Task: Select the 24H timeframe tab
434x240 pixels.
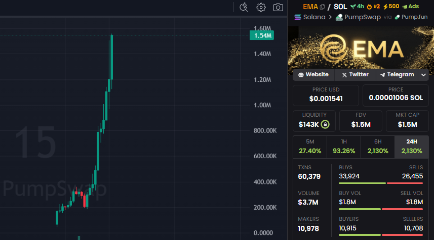Action: pyautogui.click(x=412, y=147)
